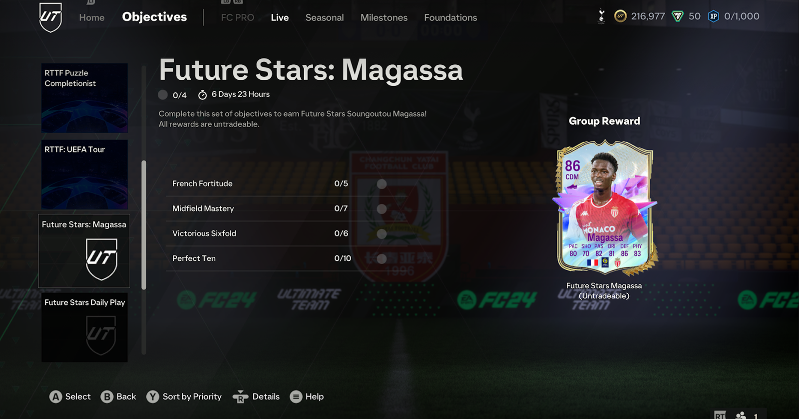Click the D-pad Details icon
The width and height of the screenshot is (799, 419).
point(240,397)
